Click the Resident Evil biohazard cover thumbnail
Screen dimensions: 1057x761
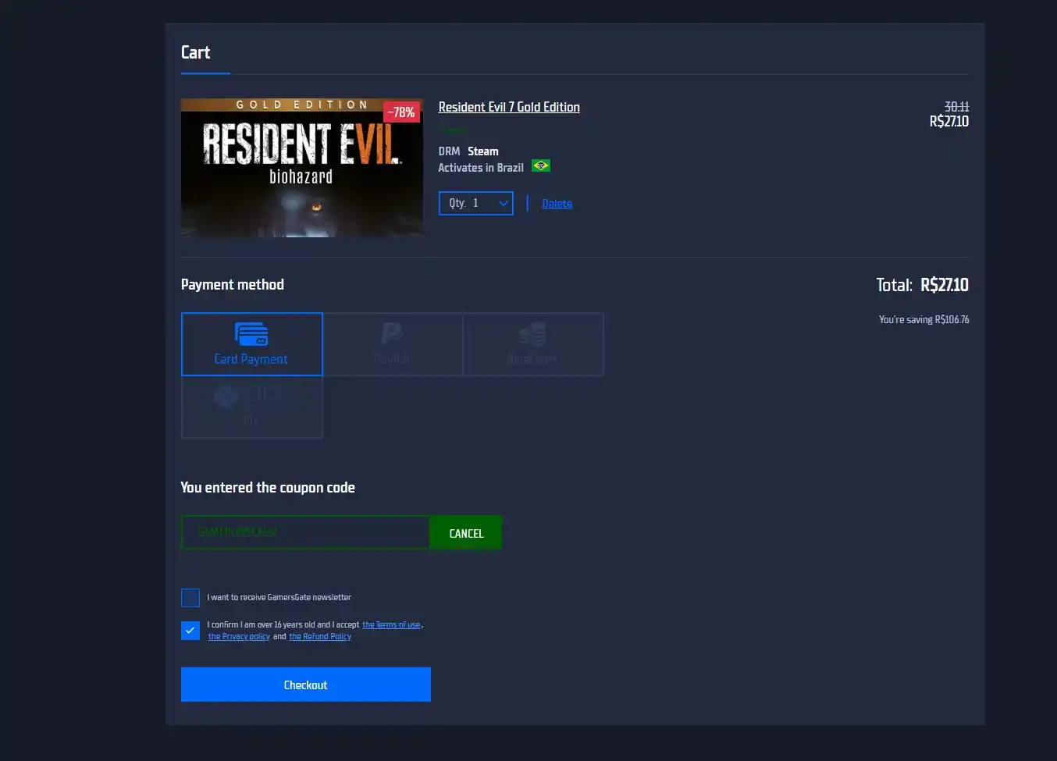[302, 168]
